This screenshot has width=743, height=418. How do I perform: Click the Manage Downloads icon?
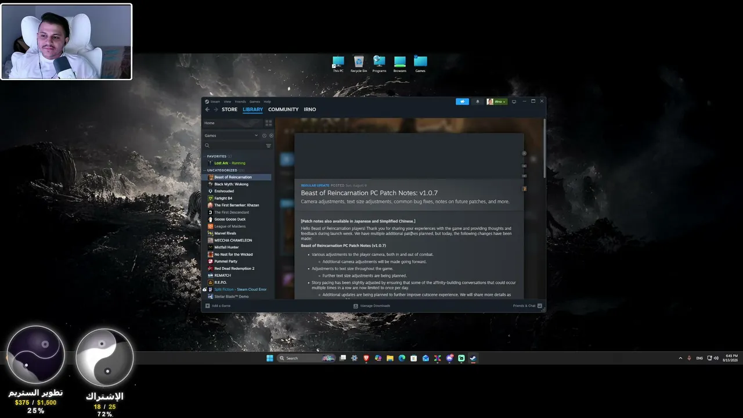click(x=356, y=305)
